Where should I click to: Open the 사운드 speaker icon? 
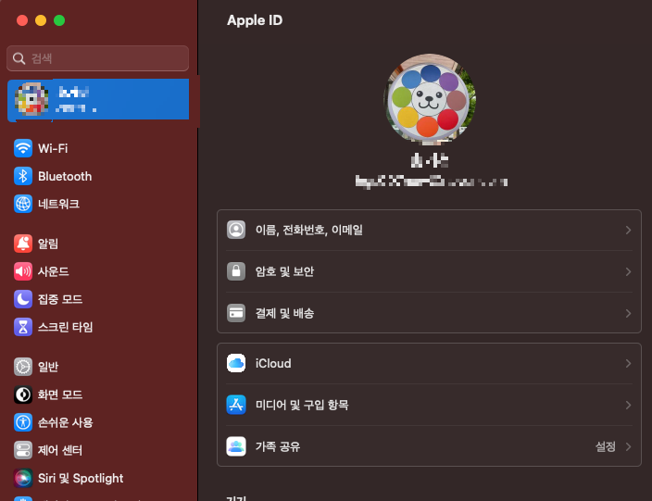(23, 271)
